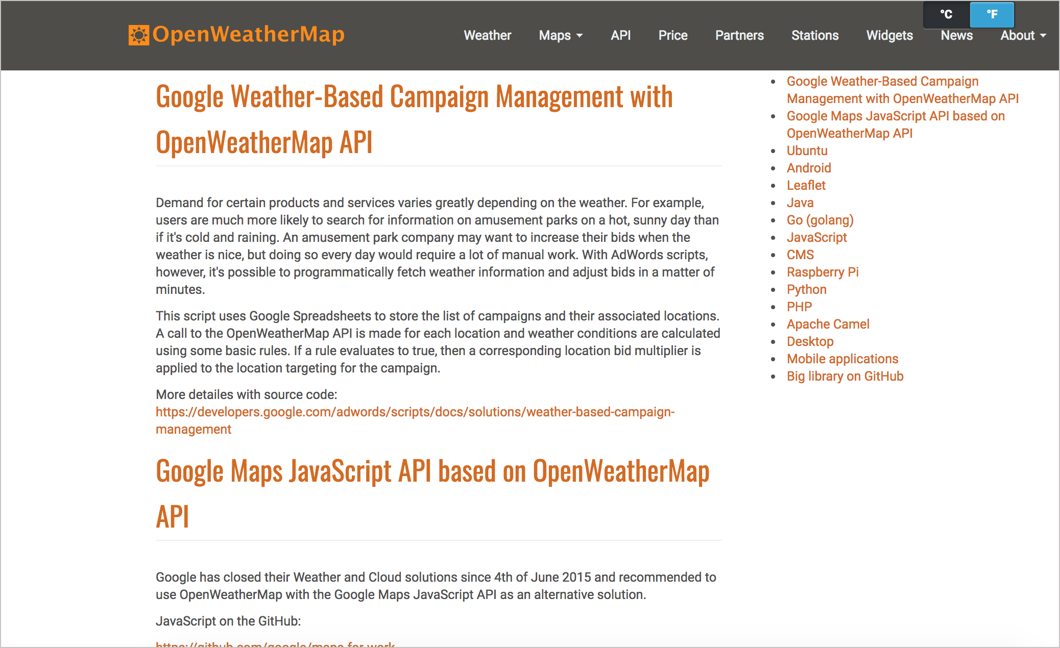This screenshot has width=1060, height=648.
Task: Expand the Maps dropdown menu
Action: pos(561,35)
